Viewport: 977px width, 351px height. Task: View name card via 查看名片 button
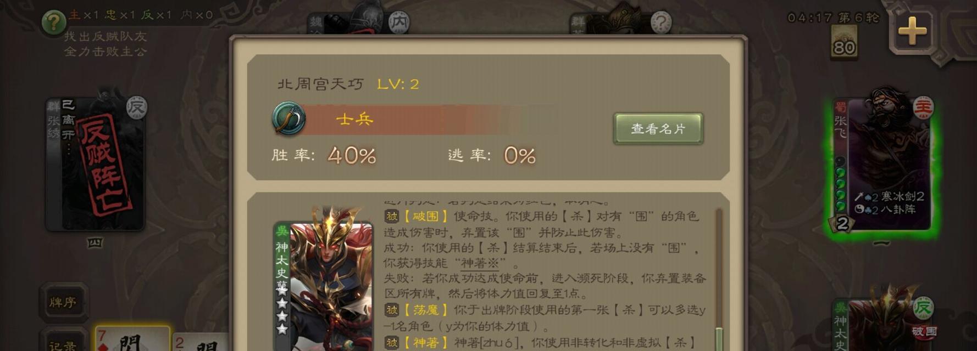[x=658, y=129]
